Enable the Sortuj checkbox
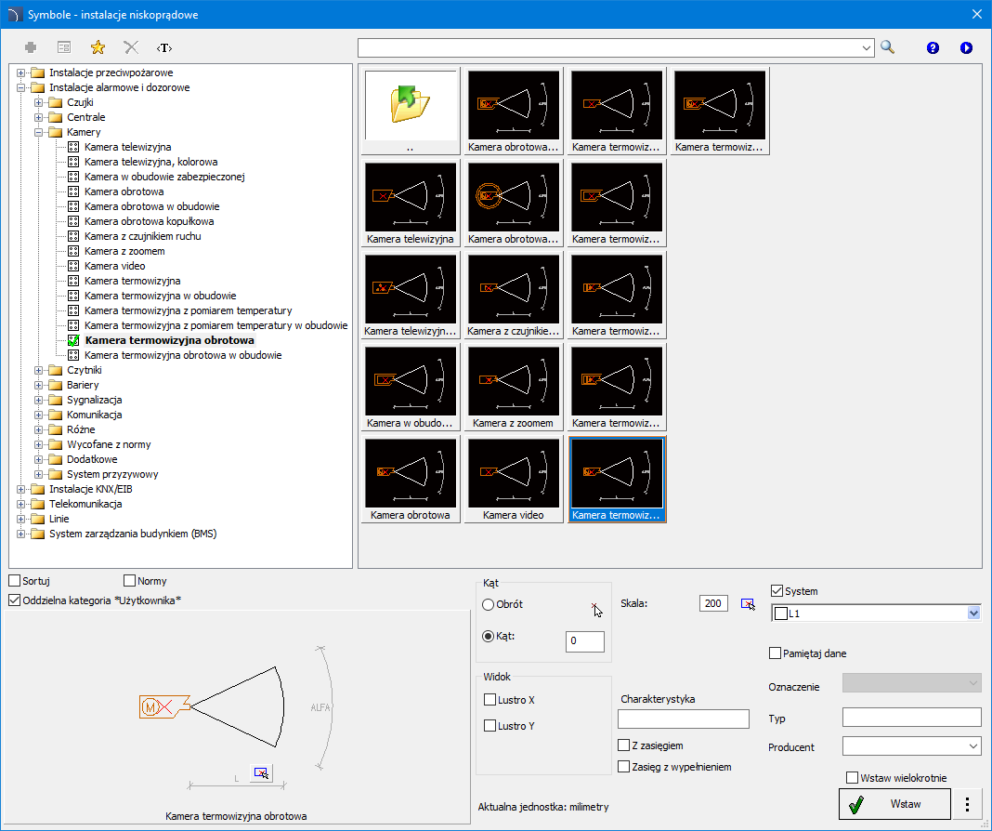992x831 pixels. point(15,581)
